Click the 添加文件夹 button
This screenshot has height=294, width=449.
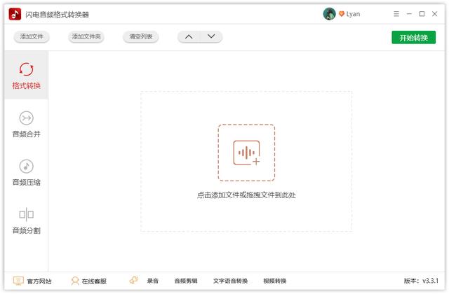[x=86, y=36]
